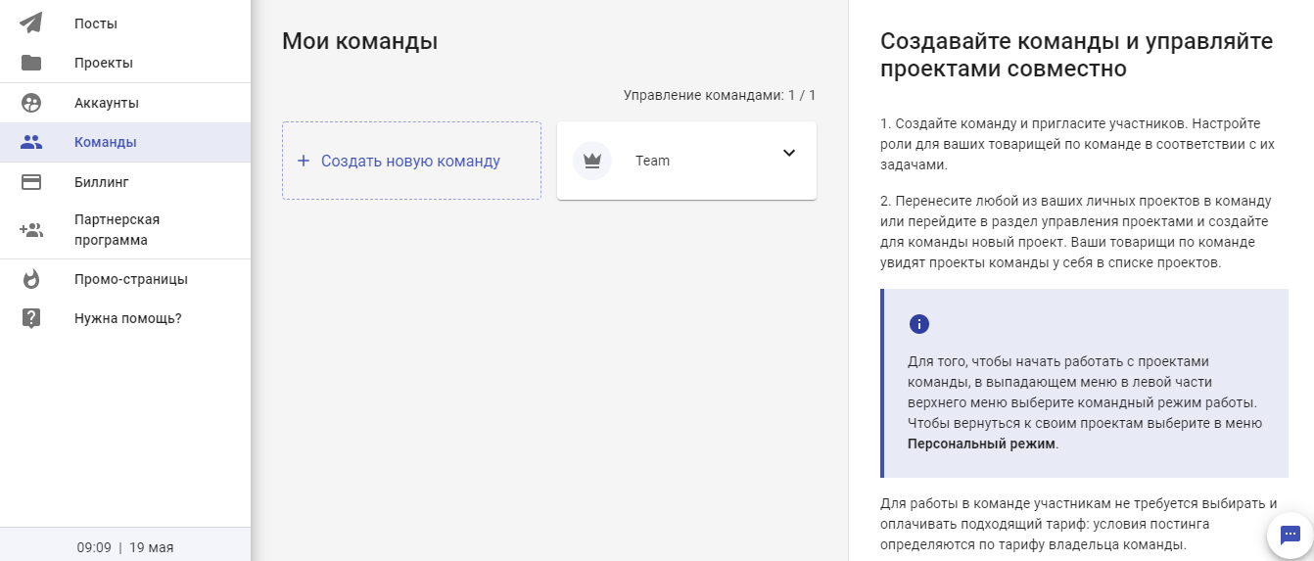The height and width of the screenshot is (561, 1314).
Task: Click the time and date footer
Action: click(125, 547)
